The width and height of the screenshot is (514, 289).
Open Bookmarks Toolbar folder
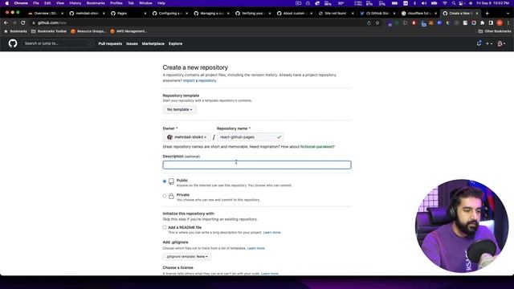point(49,31)
